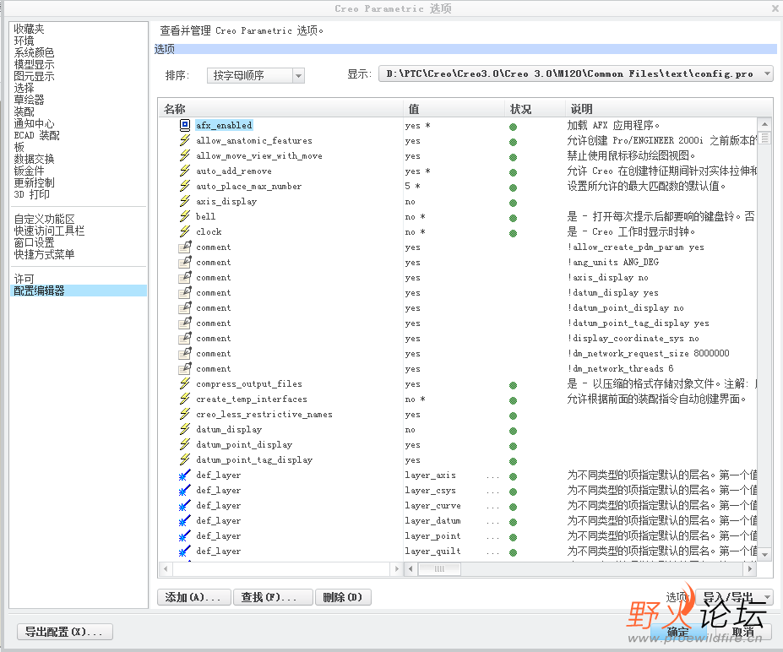783x652 pixels.
Task: Click lightning icon next to datum_point_tag_display
Action: coord(185,459)
